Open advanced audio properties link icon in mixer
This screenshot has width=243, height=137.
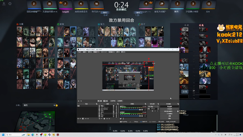121,119
